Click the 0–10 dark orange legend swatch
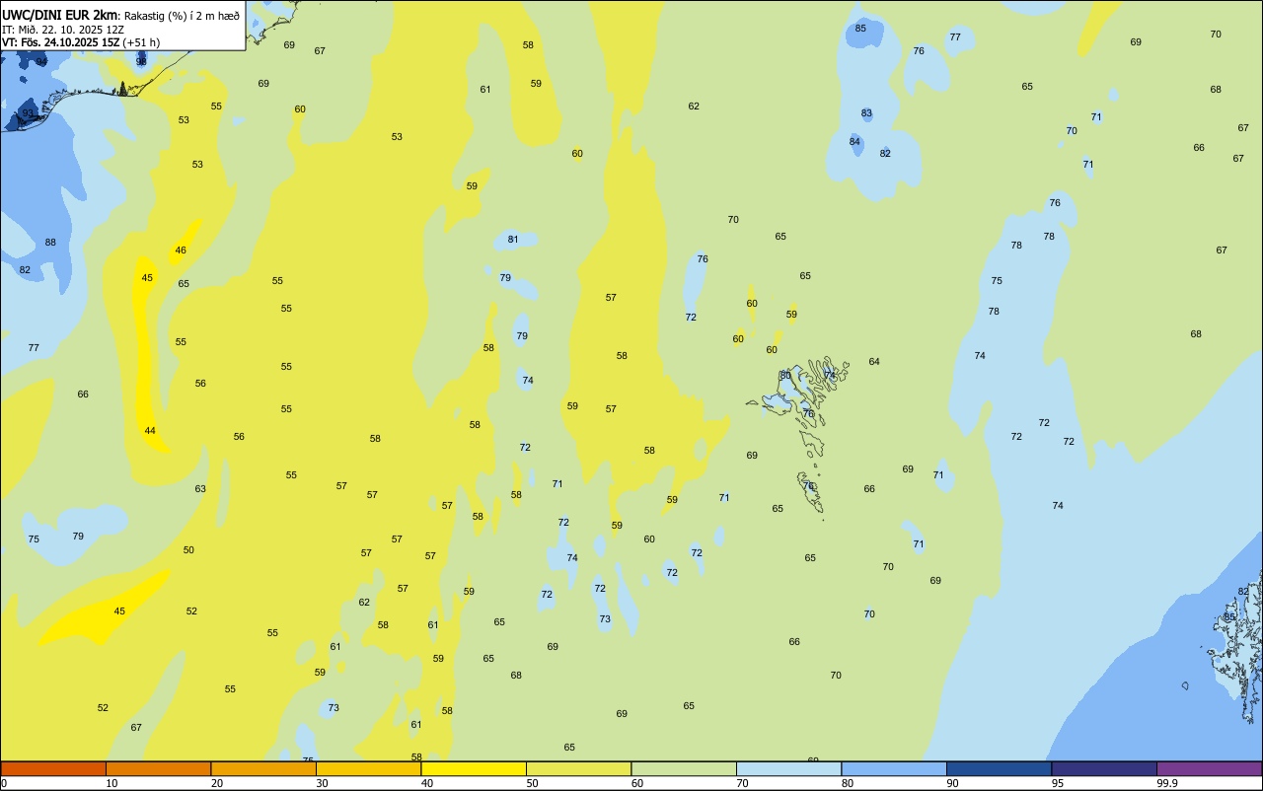 (53, 768)
